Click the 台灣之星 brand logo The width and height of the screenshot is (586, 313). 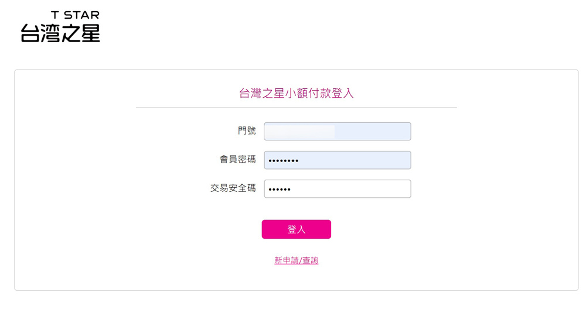[x=60, y=33]
